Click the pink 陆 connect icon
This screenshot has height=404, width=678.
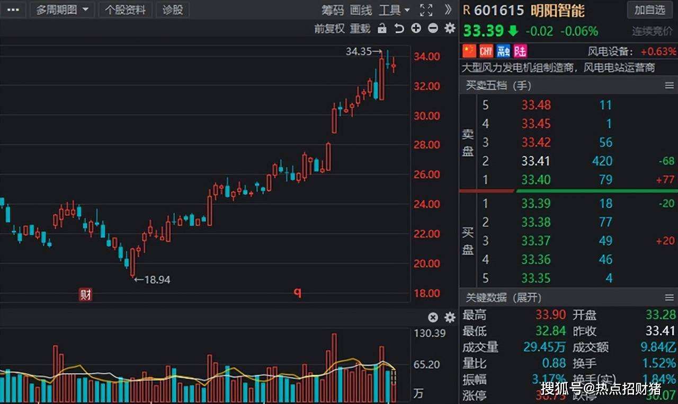click(x=520, y=51)
